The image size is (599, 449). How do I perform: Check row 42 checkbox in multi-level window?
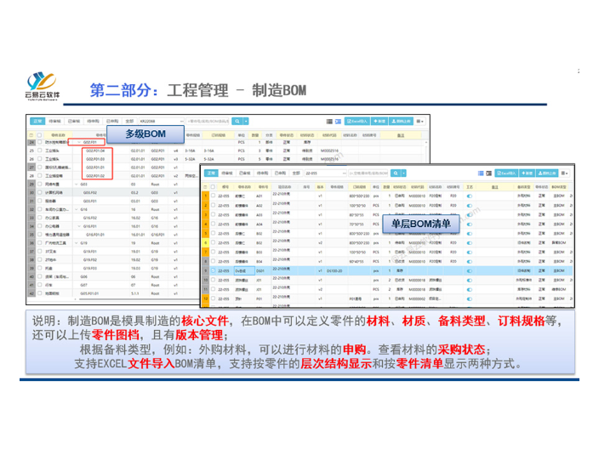(39, 293)
